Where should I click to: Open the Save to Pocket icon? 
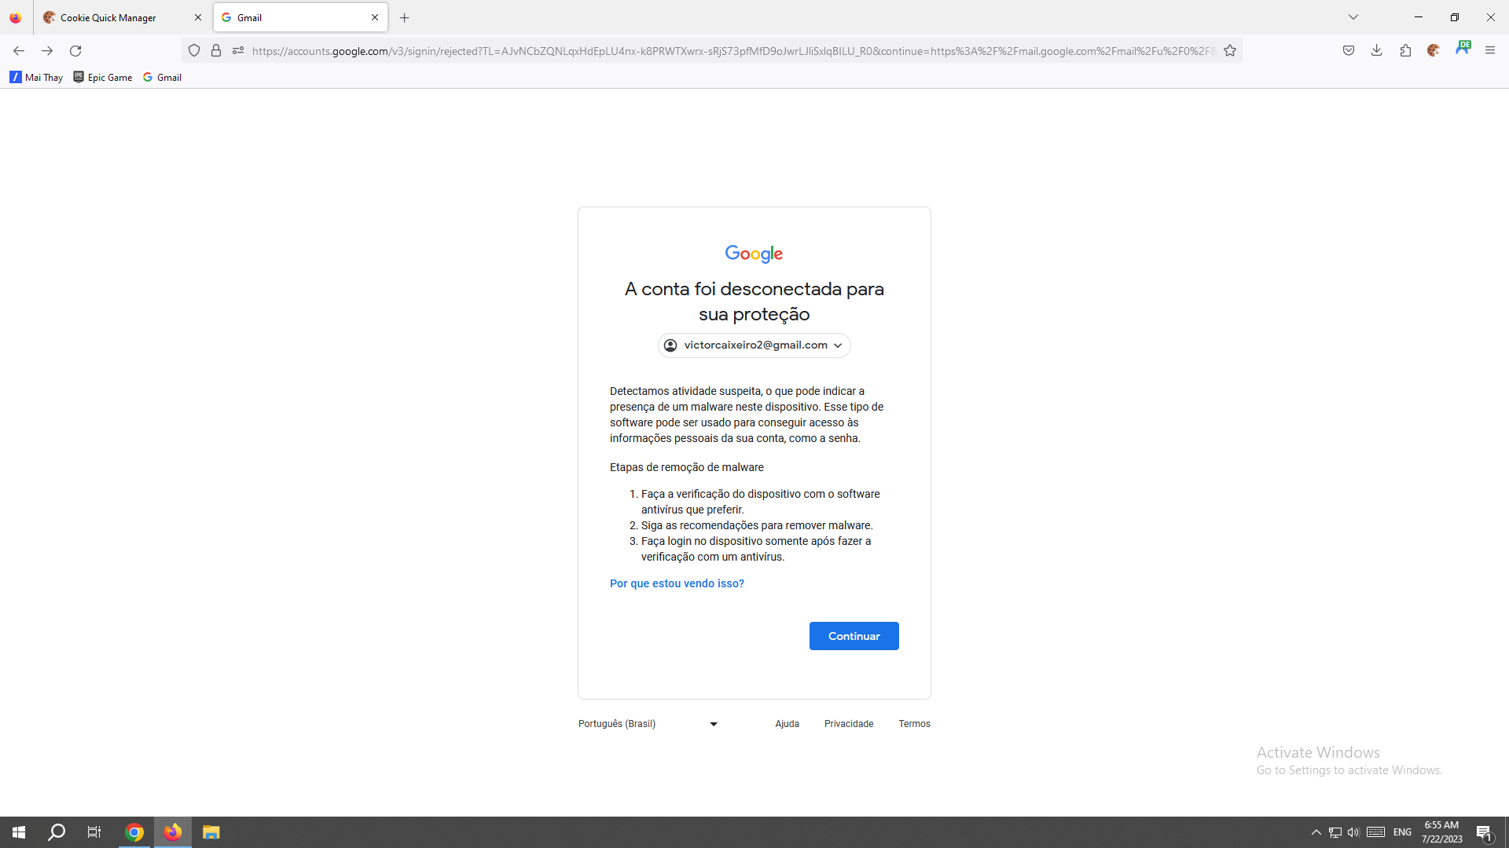coord(1349,51)
